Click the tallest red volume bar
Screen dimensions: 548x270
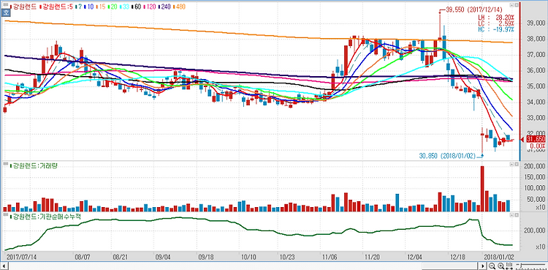(483, 189)
